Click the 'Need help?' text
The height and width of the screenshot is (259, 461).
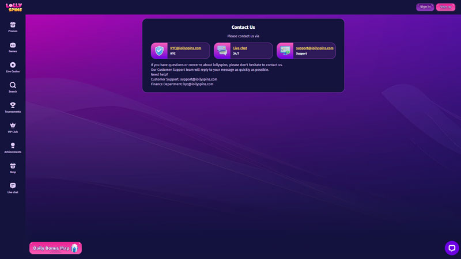(160, 75)
